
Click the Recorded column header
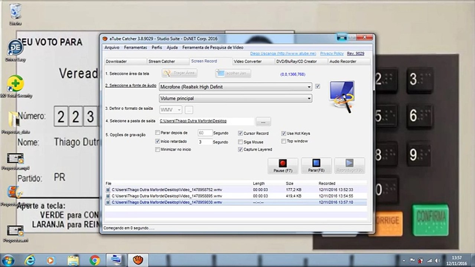point(327,184)
